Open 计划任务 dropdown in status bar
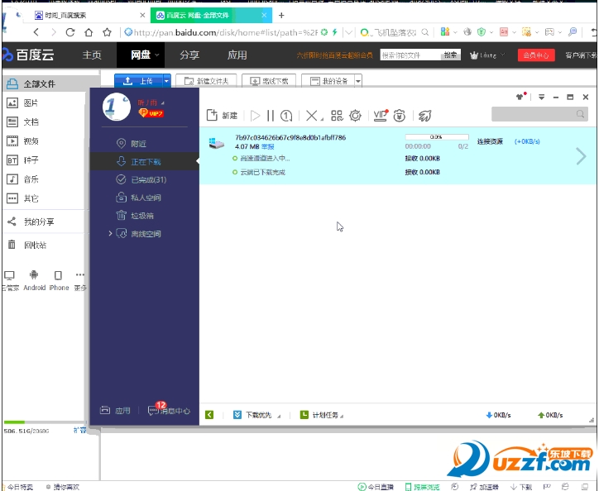Viewport: 599px width, 491px height. click(x=322, y=415)
